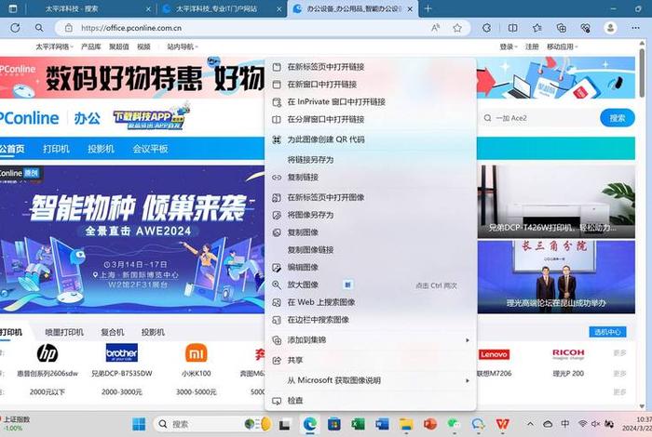The image size is (652, 437).
Task: Click the HP brand logo
Action: click(x=47, y=353)
